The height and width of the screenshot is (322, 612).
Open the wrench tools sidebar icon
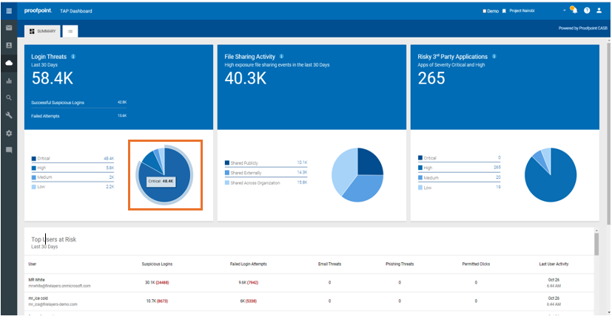coord(9,115)
